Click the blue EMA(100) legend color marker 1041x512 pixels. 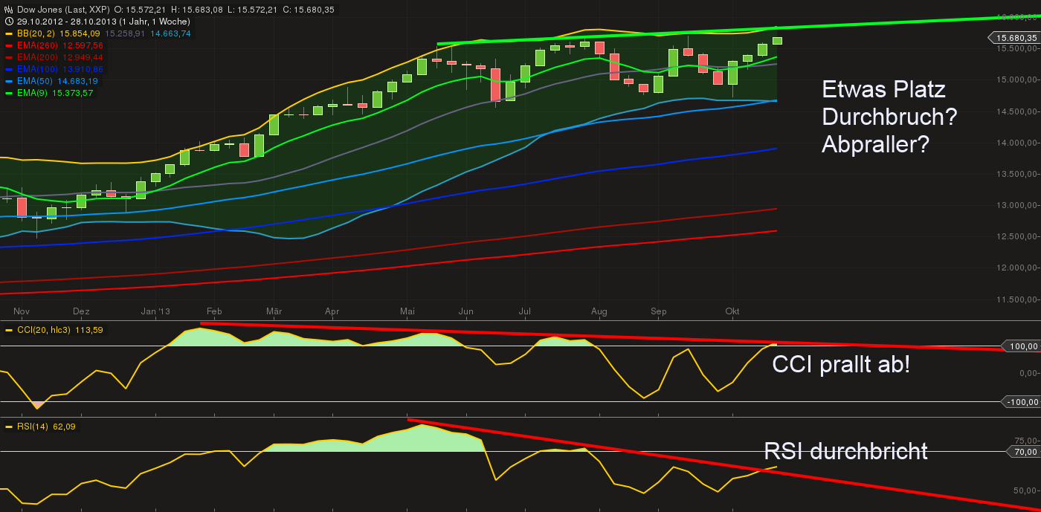coord(10,68)
